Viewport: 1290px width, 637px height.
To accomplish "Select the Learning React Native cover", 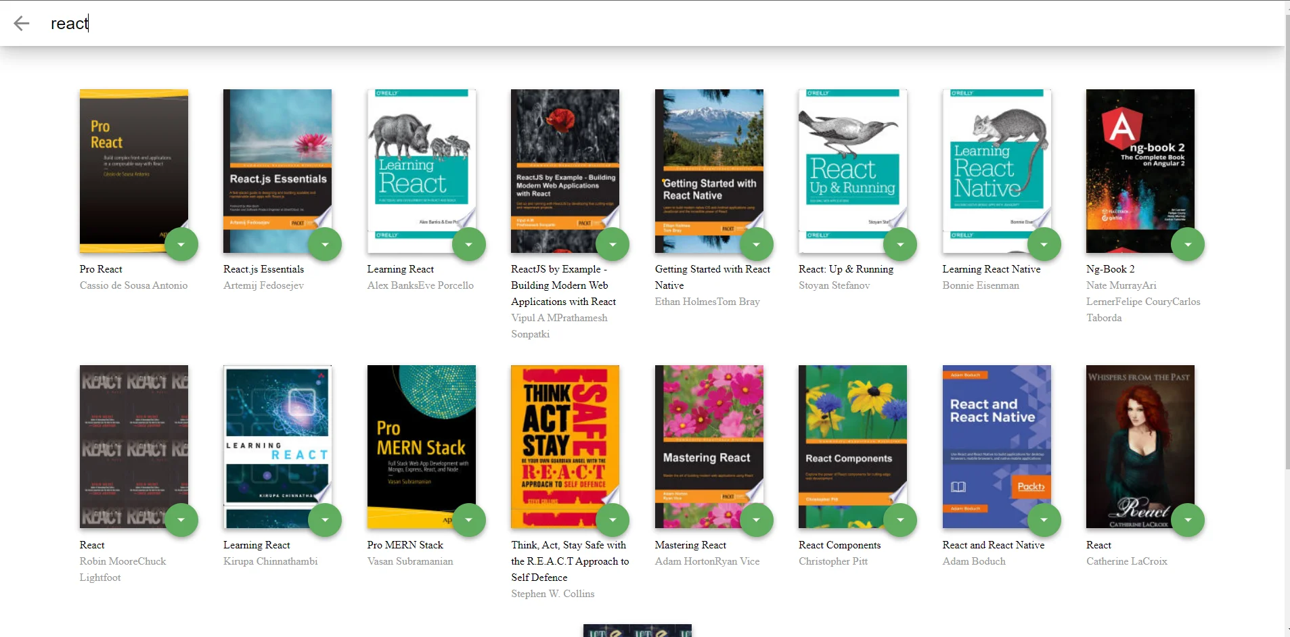I will (997, 171).
